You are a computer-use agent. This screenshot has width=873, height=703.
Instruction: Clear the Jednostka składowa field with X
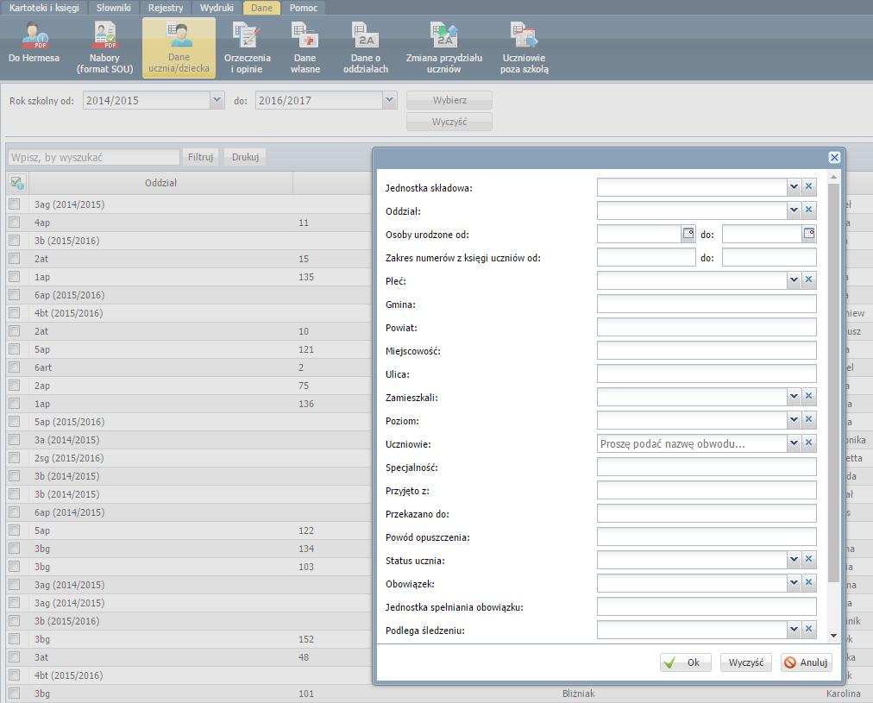click(809, 187)
